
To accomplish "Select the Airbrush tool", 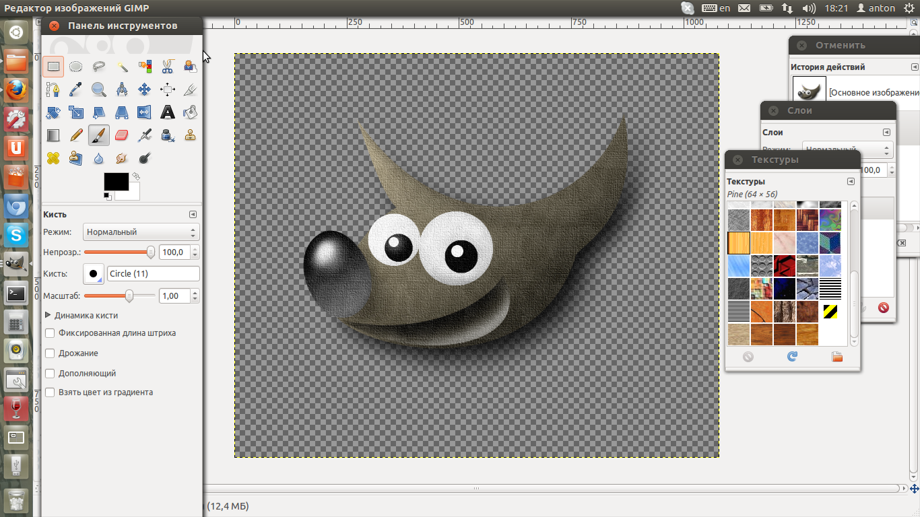I will (x=145, y=135).
